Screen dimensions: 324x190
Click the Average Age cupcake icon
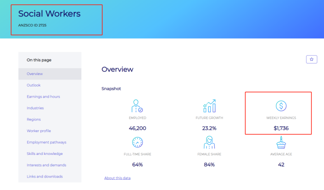(x=281, y=142)
